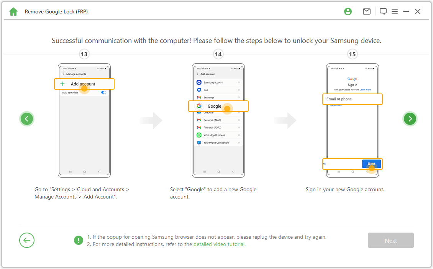Click the step 14 phone illustration
Image resolution: width=433 pixels, height=269 pixels.
[218, 120]
